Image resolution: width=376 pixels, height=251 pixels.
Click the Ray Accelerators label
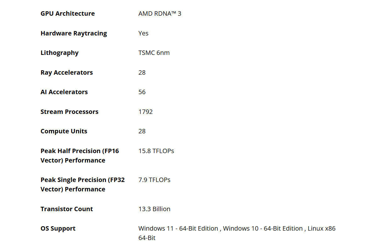(x=67, y=72)
